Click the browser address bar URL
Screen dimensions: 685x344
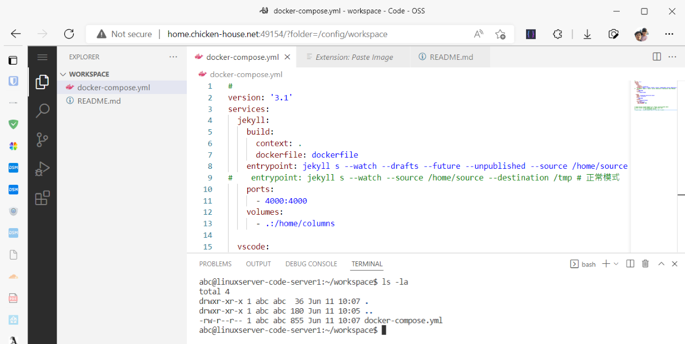coord(277,34)
